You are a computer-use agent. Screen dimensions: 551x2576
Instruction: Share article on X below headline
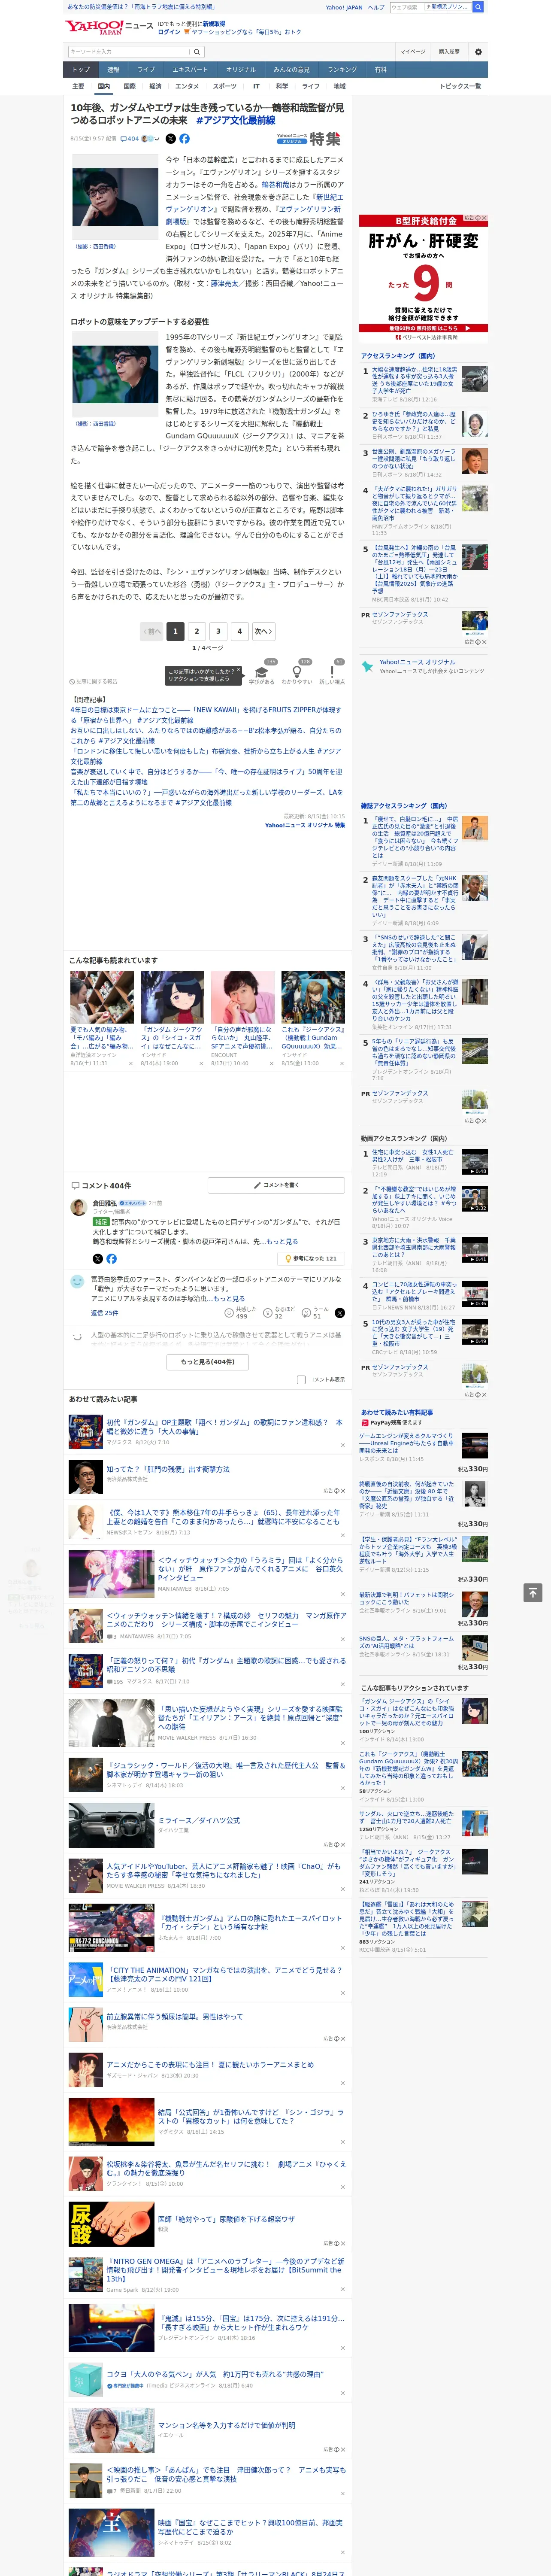pos(170,139)
